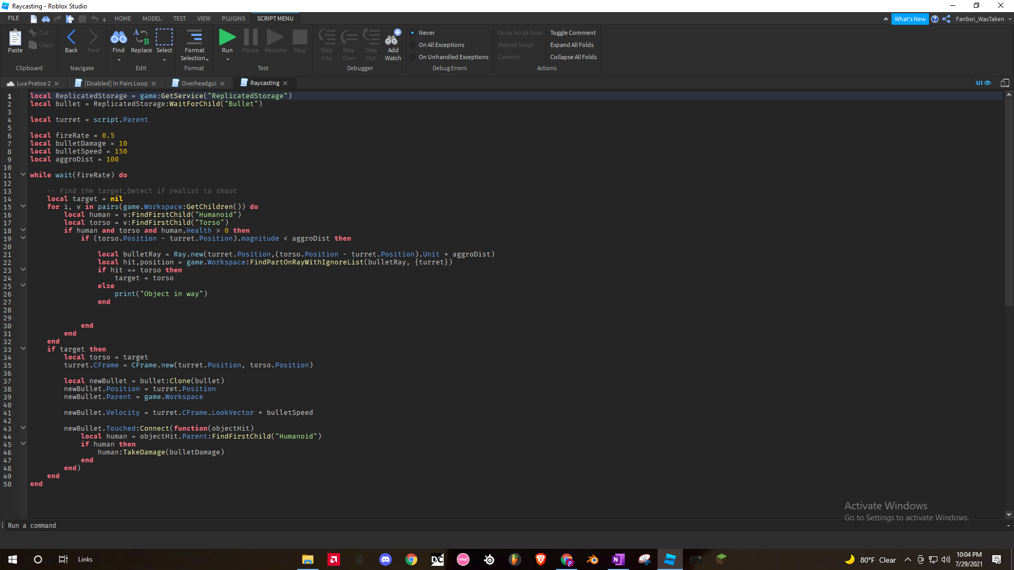This screenshot has width=1014, height=570.
Task: Collapse the while loop fold at line 11
Action: 23,174
